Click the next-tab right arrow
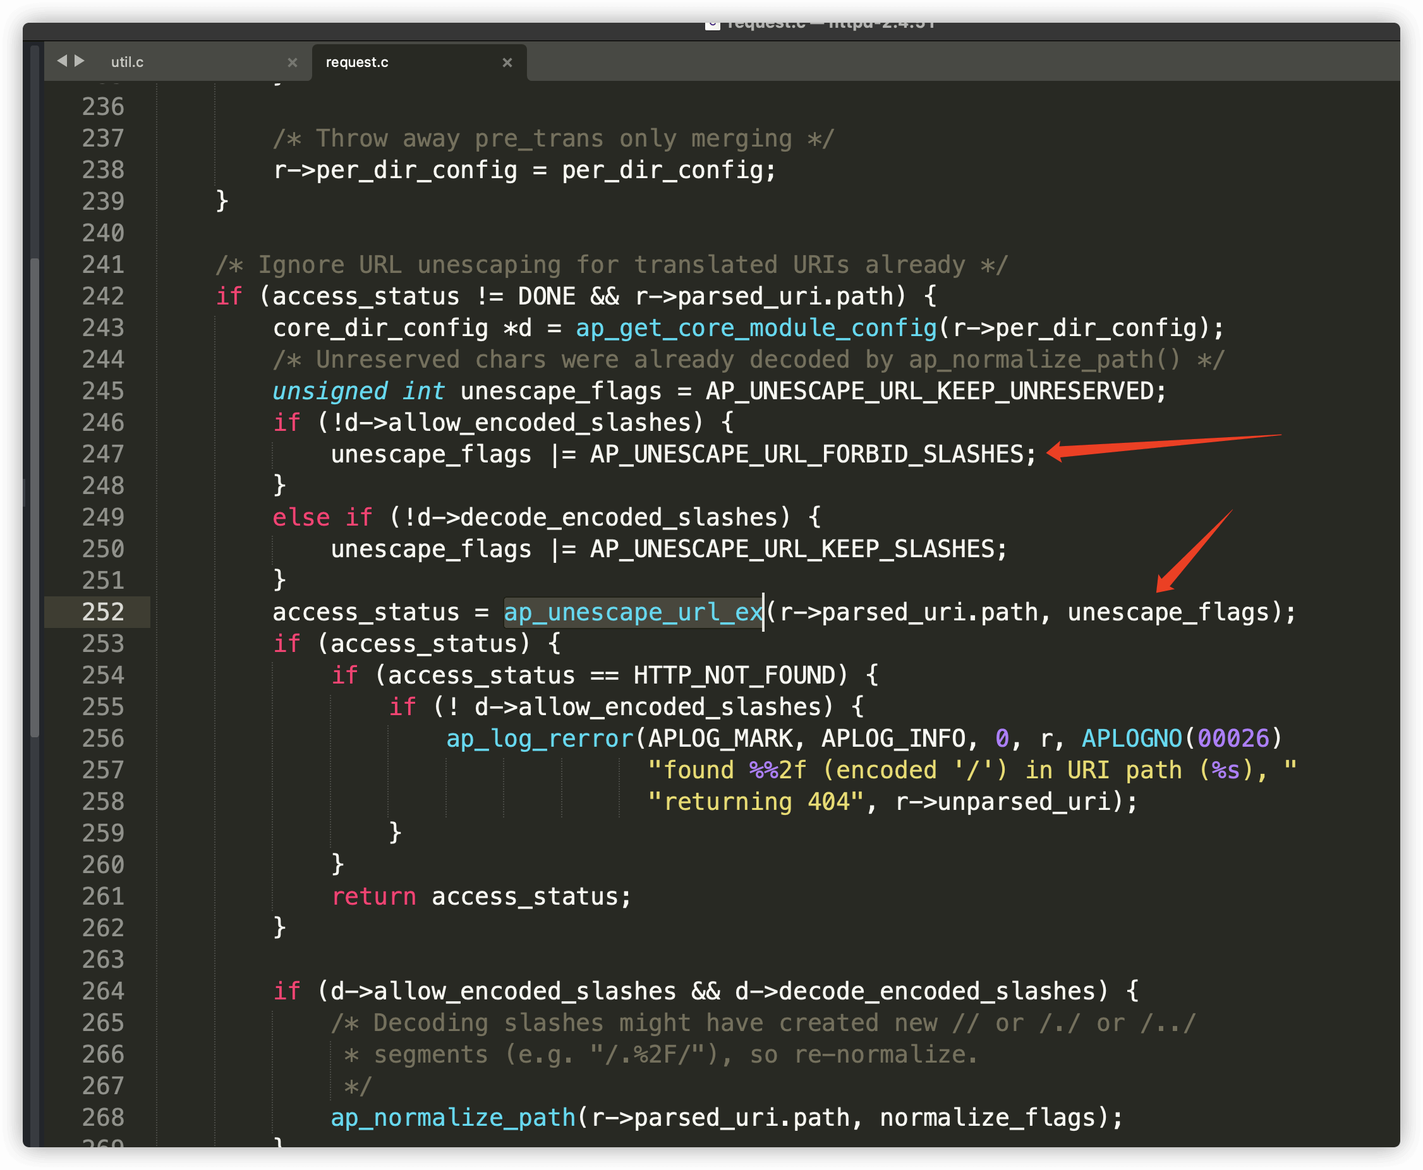1423x1170 pixels. (80, 61)
